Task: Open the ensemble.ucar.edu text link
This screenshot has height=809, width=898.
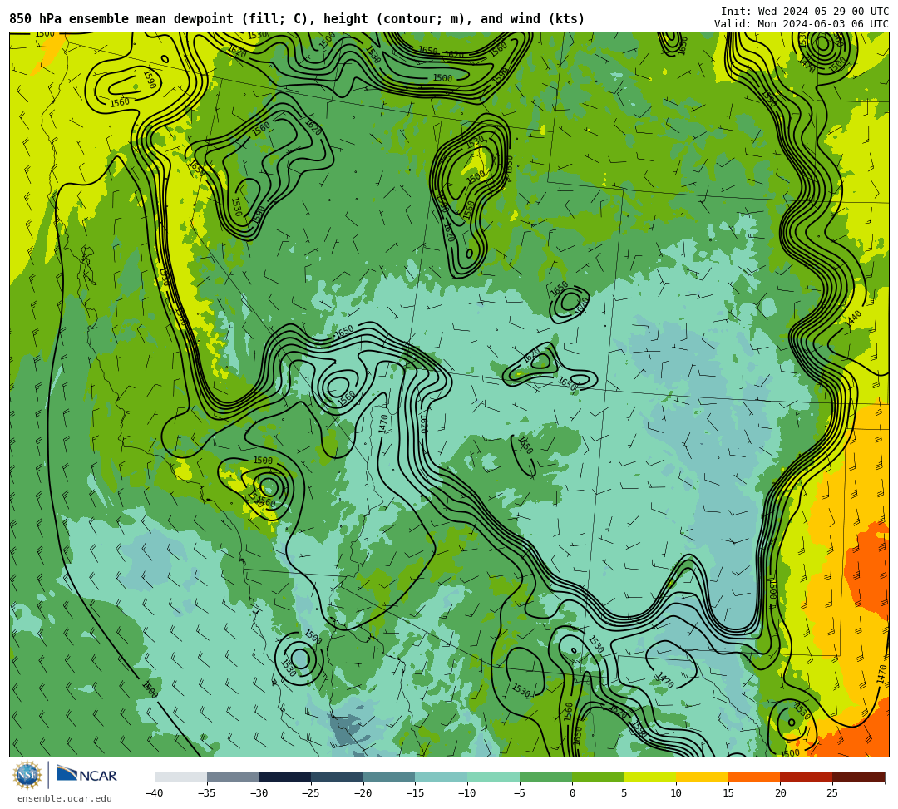Action: tap(65, 798)
